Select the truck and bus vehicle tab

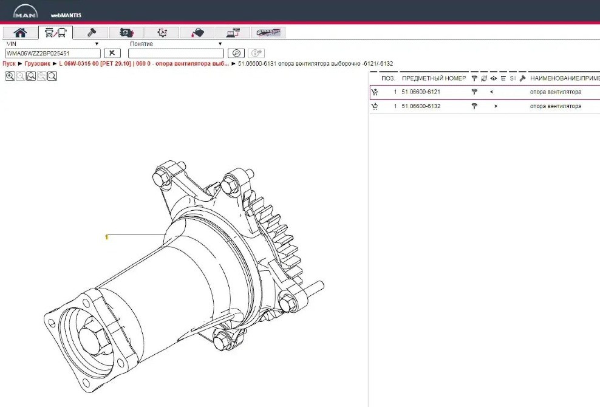tap(55, 33)
